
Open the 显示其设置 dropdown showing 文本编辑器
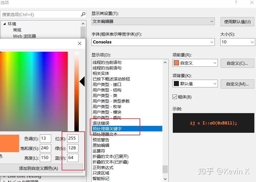click(x=212, y=21)
